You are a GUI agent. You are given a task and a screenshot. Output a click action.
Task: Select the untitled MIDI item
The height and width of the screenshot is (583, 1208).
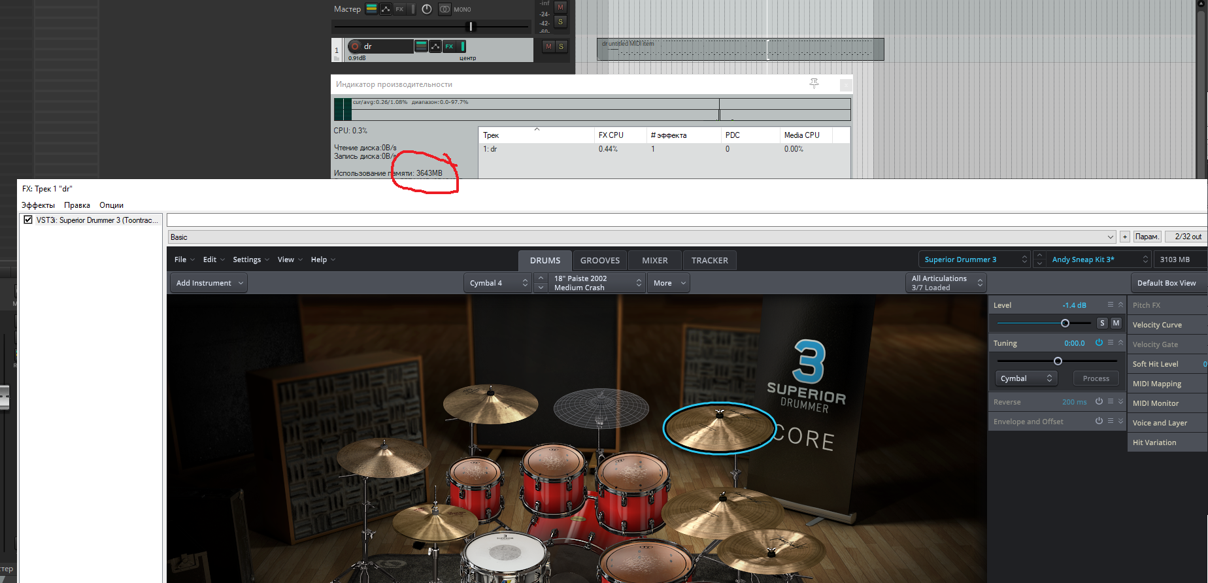[x=740, y=50]
